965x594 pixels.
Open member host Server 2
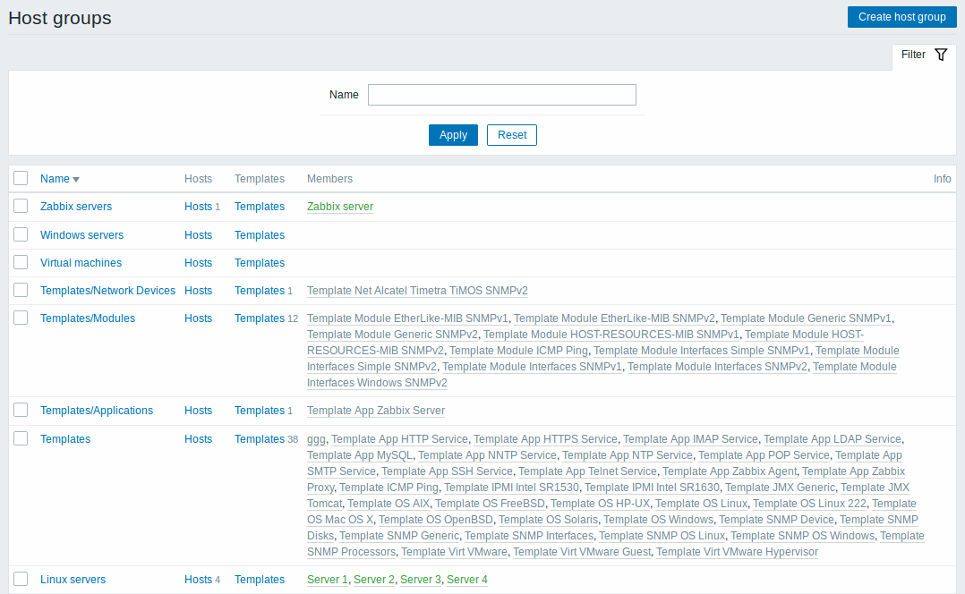[374, 580]
